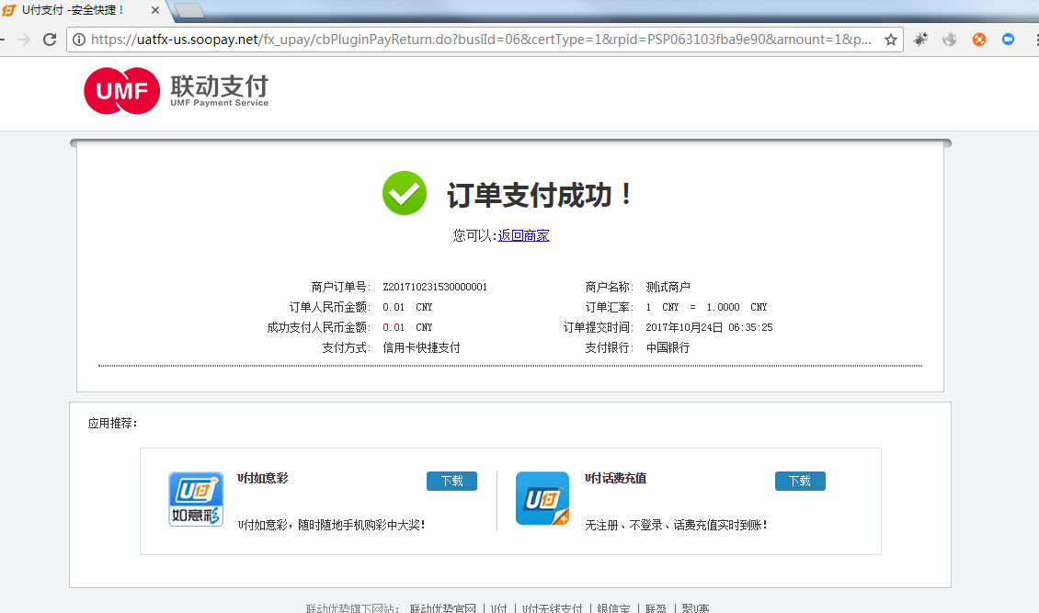1039x613 pixels.
Task: Open the Zoom camera extension icon
Action: (1009, 40)
